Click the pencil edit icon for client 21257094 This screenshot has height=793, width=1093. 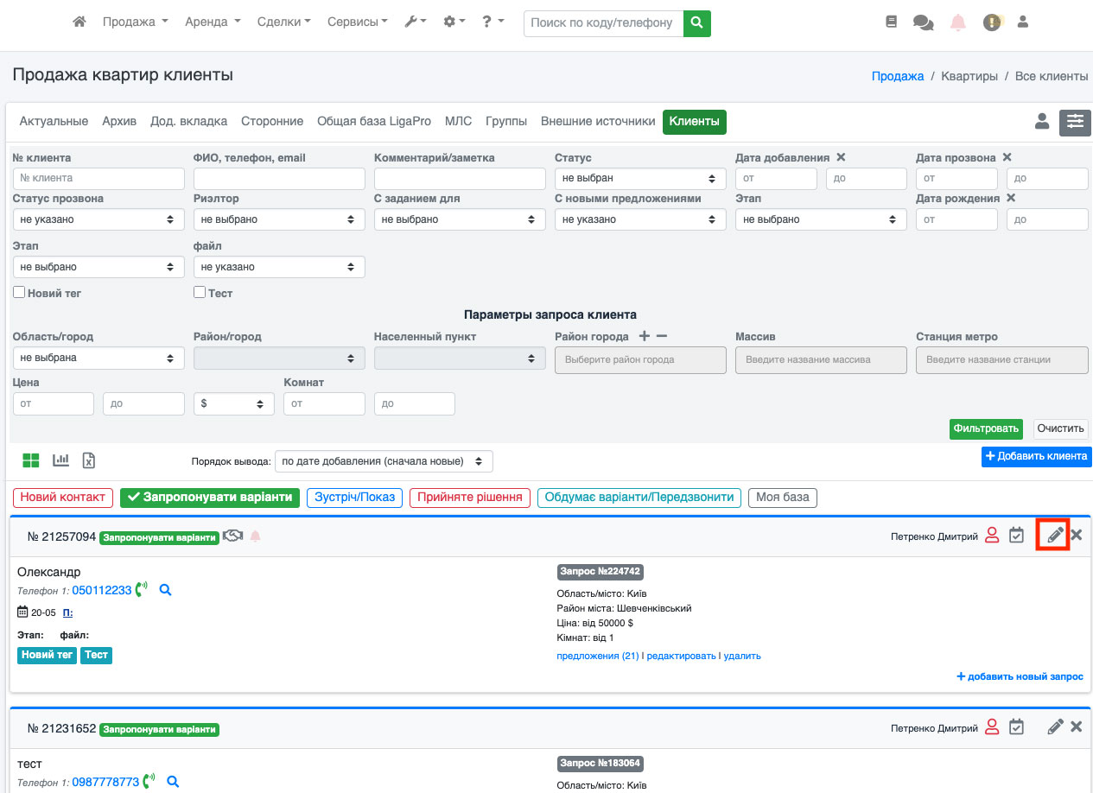pyautogui.click(x=1054, y=536)
